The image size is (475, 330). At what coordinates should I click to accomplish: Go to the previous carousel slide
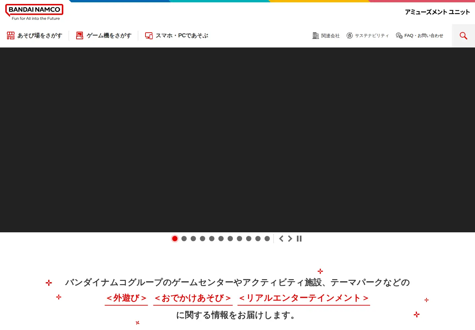pos(281,239)
